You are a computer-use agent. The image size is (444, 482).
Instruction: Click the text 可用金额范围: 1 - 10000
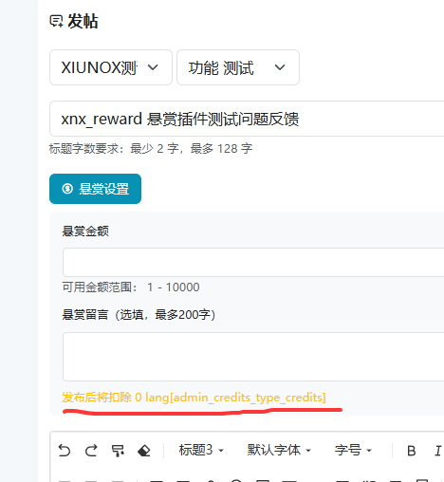click(131, 287)
